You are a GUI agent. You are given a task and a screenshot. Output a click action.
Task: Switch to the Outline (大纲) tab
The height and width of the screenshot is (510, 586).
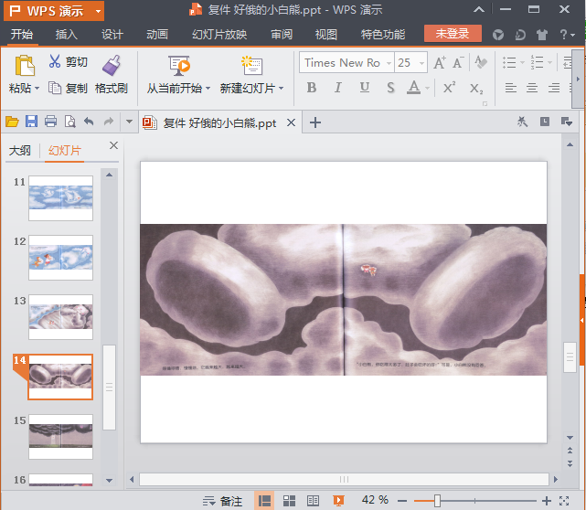coord(20,151)
